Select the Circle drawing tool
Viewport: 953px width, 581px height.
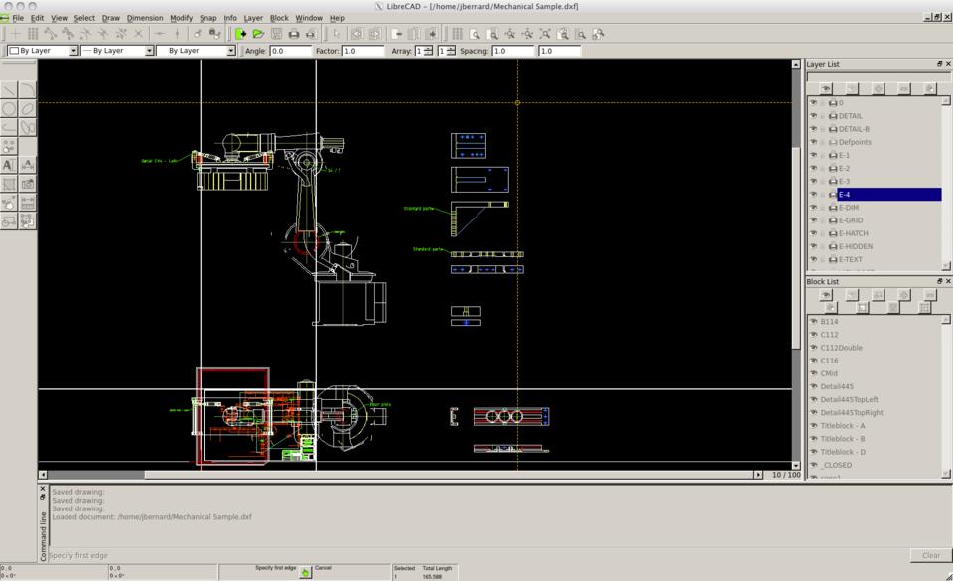(9, 109)
